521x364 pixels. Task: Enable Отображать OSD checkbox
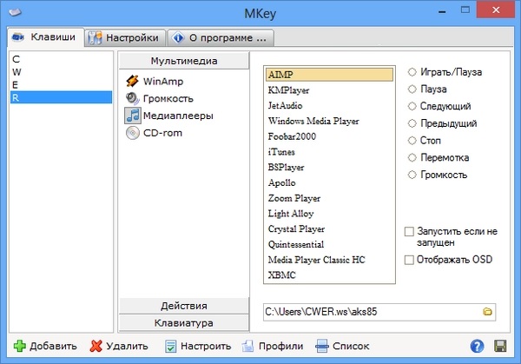(x=409, y=260)
